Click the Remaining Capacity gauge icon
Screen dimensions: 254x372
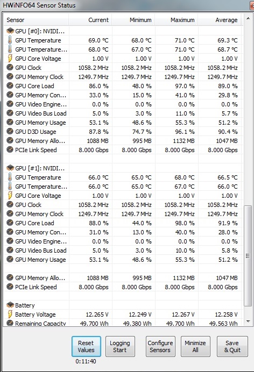10,323
